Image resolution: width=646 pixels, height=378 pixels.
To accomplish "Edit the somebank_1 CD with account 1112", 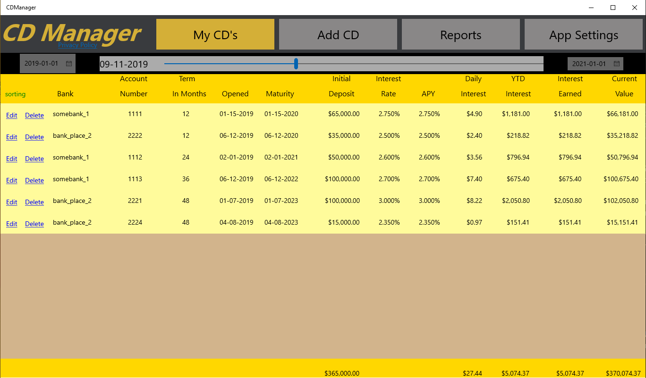I will click(x=11, y=159).
